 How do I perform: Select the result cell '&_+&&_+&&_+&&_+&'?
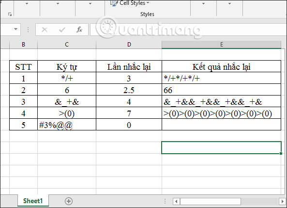point(222,101)
